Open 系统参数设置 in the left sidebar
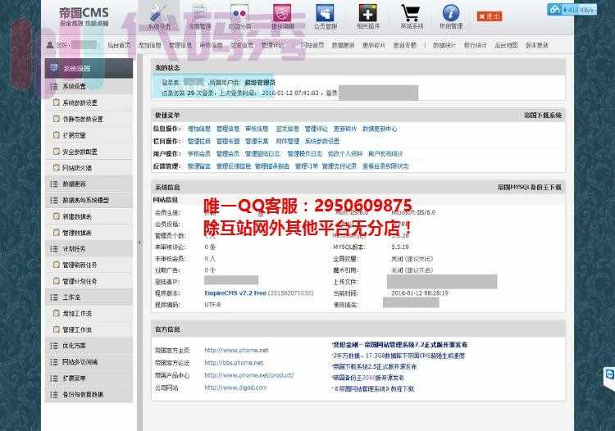The width and height of the screenshot is (615, 431). pos(80,102)
